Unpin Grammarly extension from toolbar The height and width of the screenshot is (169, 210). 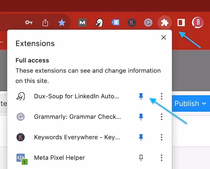pos(141,117)
